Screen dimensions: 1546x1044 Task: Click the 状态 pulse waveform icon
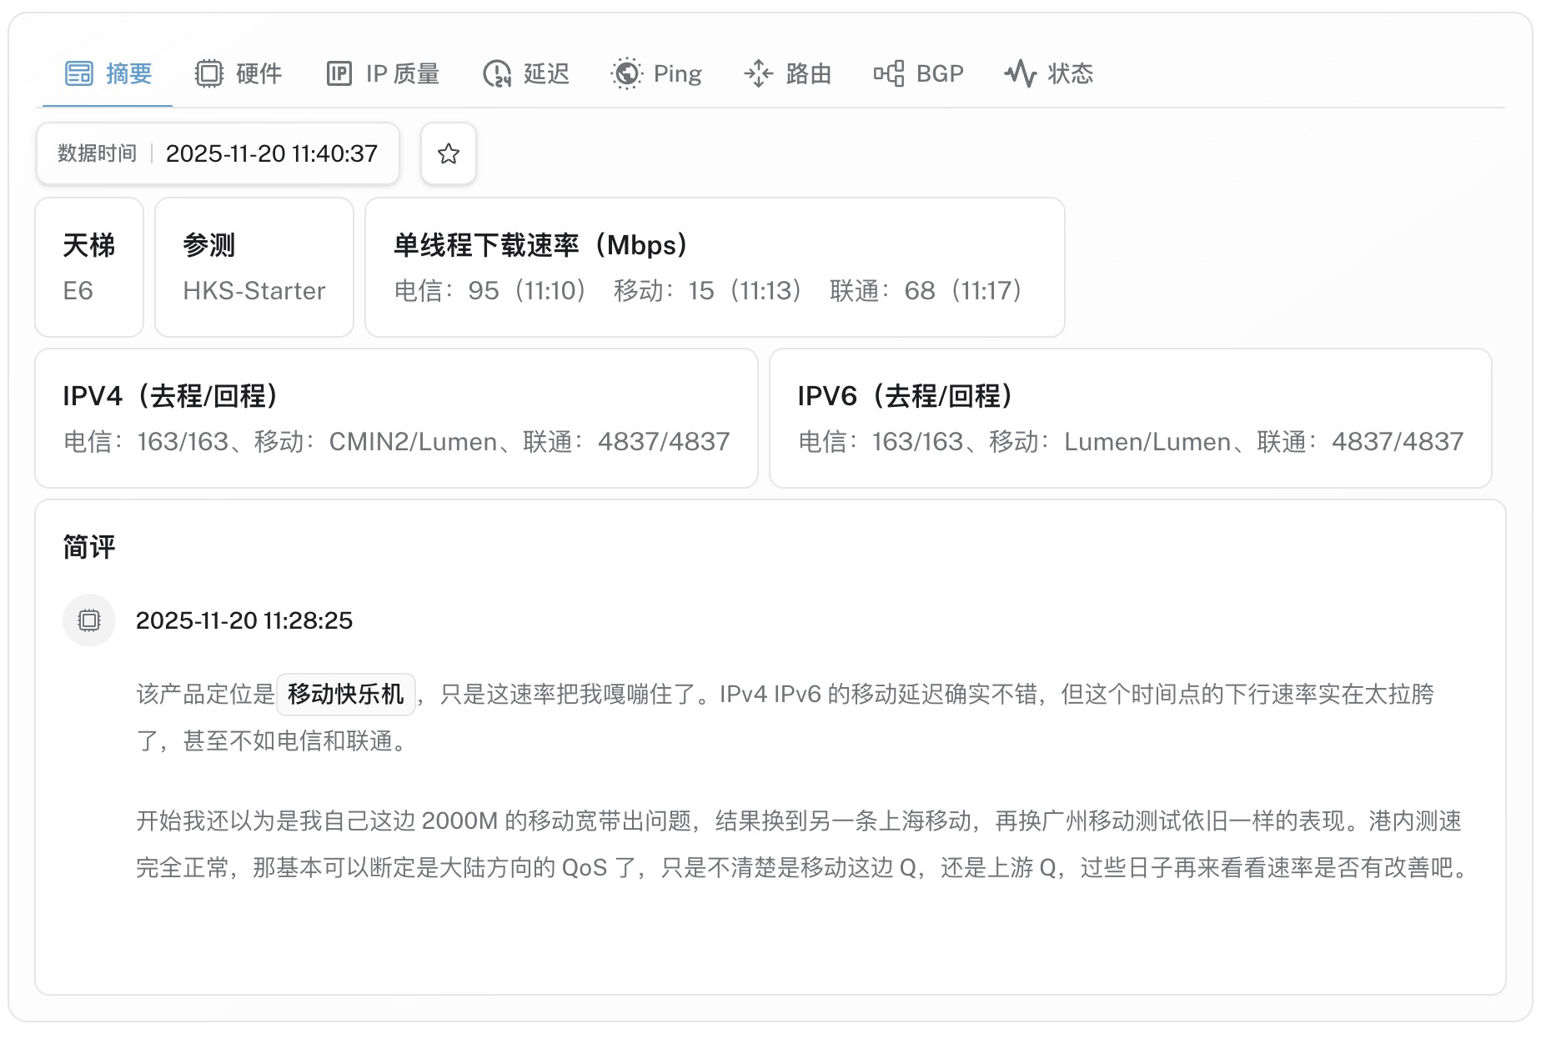click(1020, 73)
